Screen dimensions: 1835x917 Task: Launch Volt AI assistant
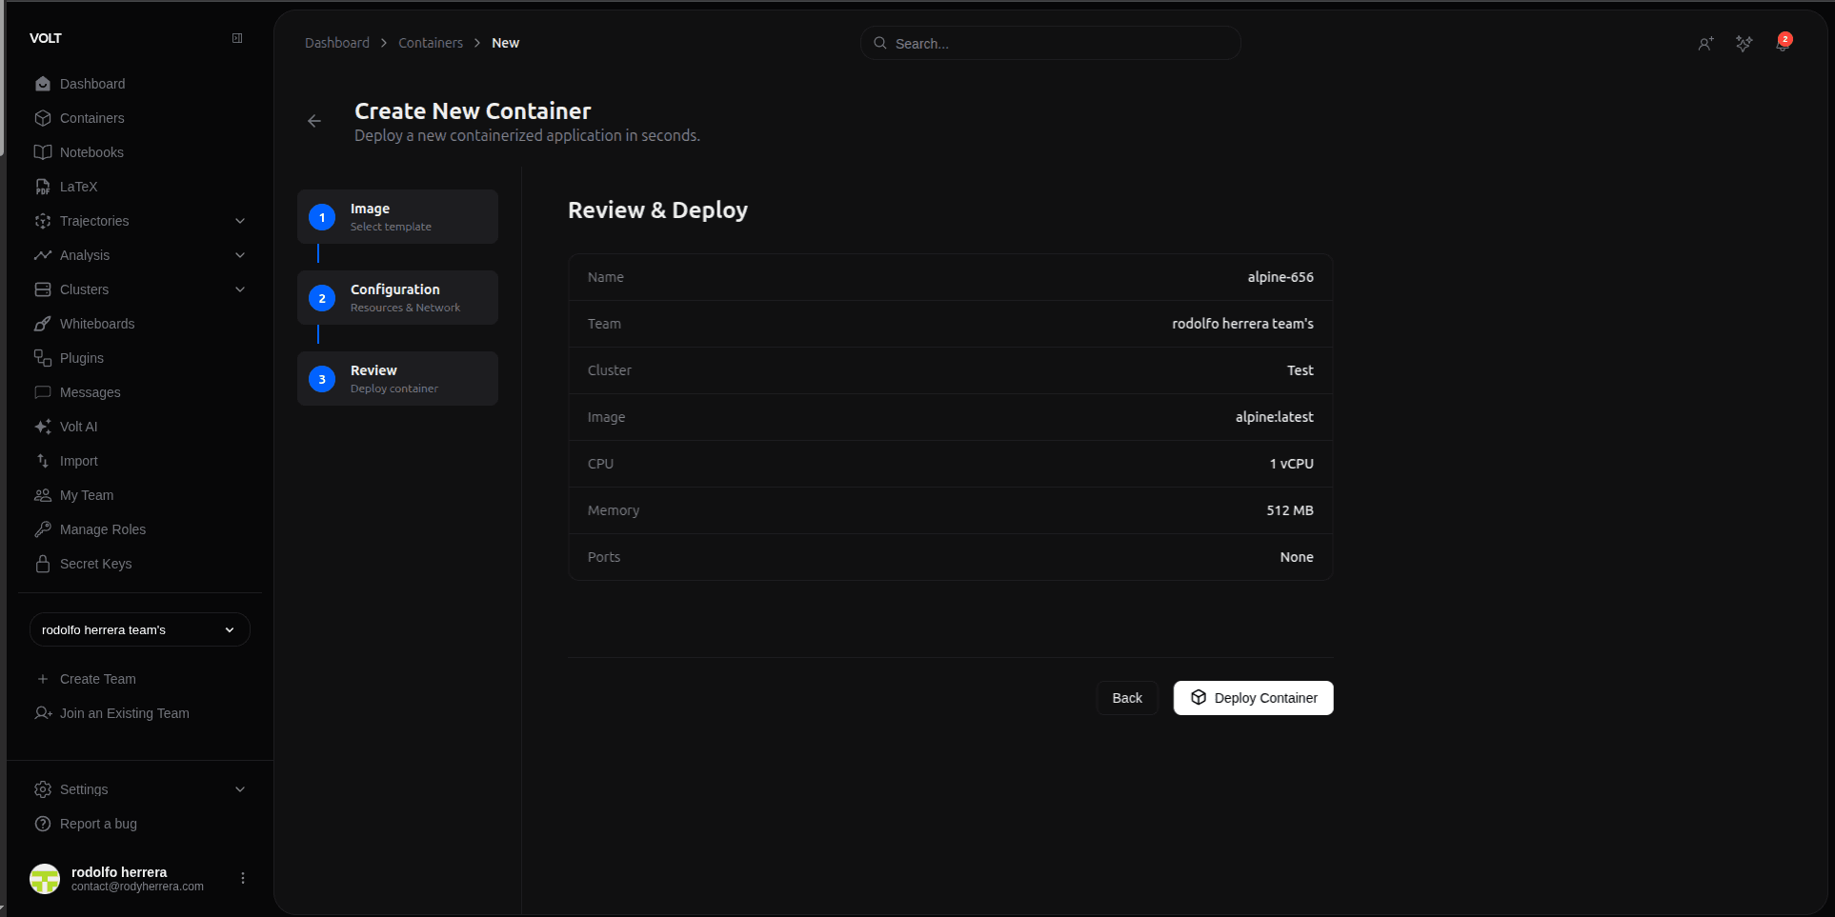78,427
